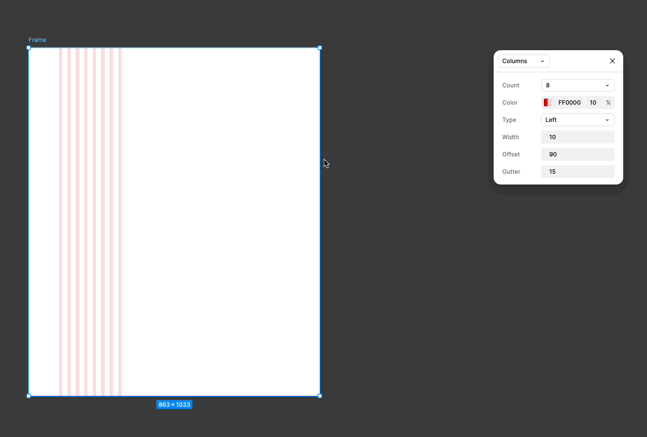This screenshot has height=437, width=647.
Task: Close the Columns settings panel
Action: [612, 61]
